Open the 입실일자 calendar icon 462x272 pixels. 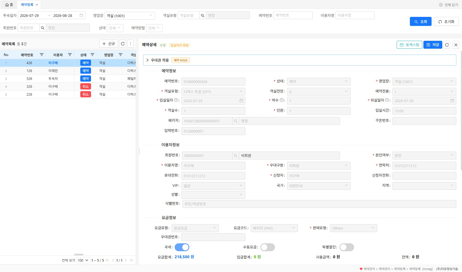pos(241,101)
